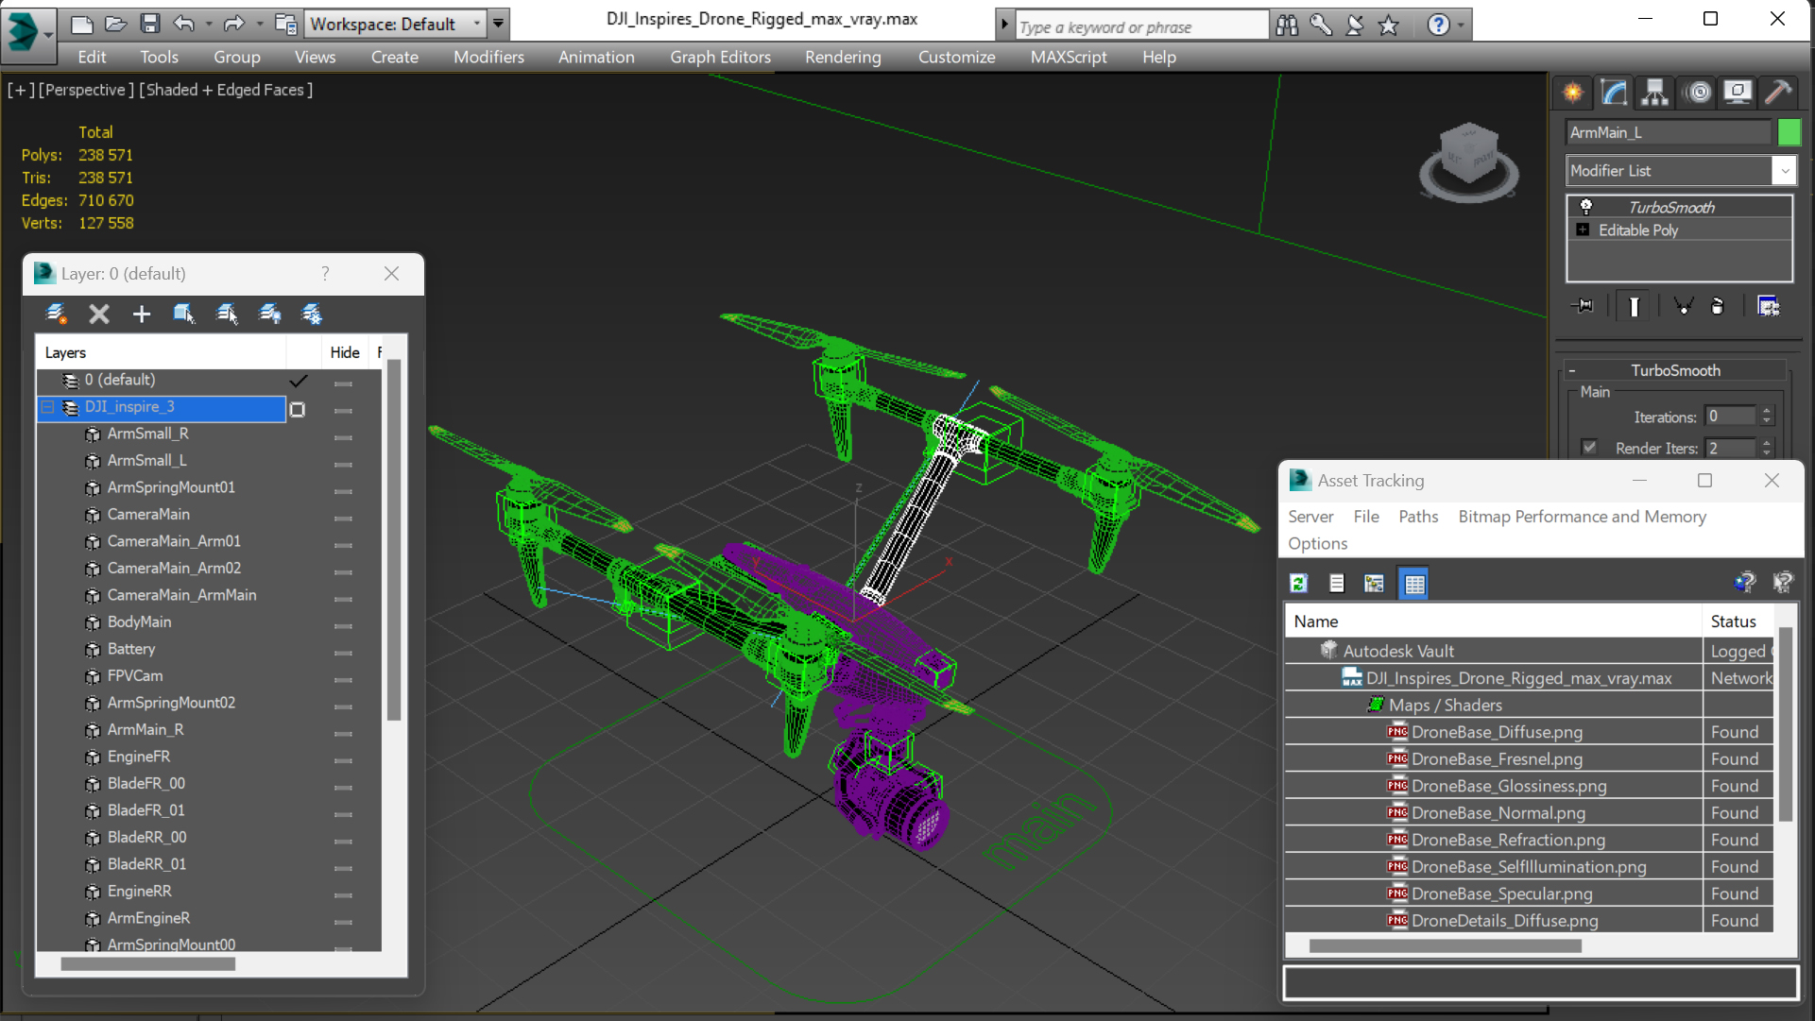The width and height of the screenshot is (1815, 1021).
Task: Toggle Hide for CameraMain
Action: point(343,518)
